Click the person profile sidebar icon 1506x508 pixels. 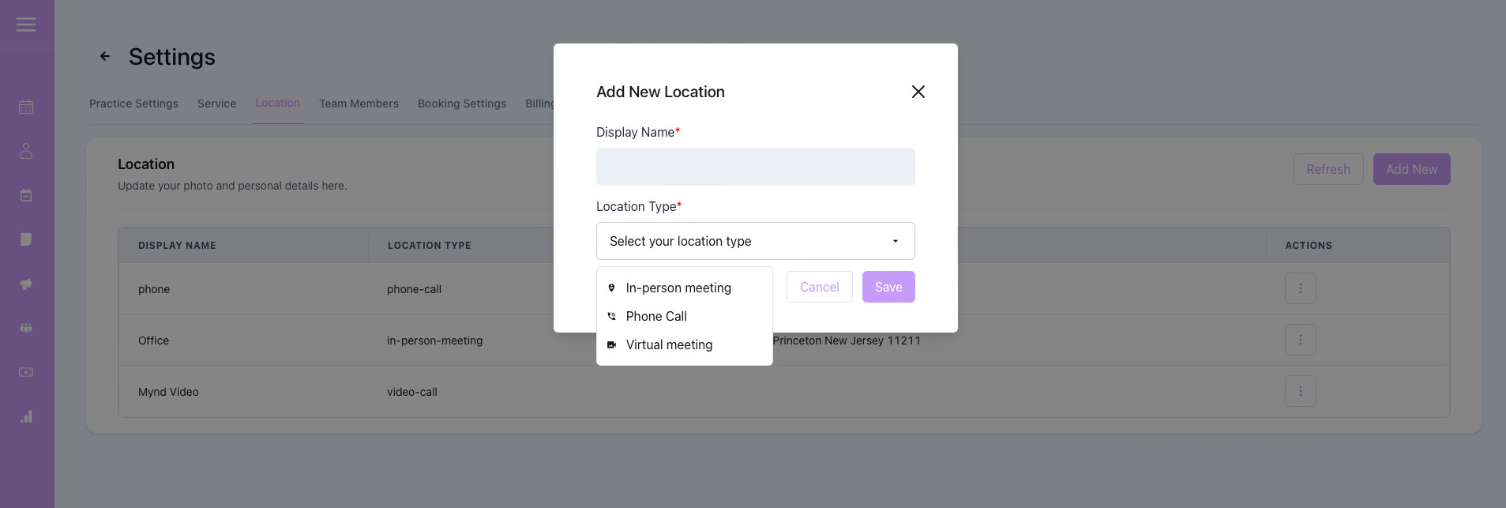click(26, 151)
